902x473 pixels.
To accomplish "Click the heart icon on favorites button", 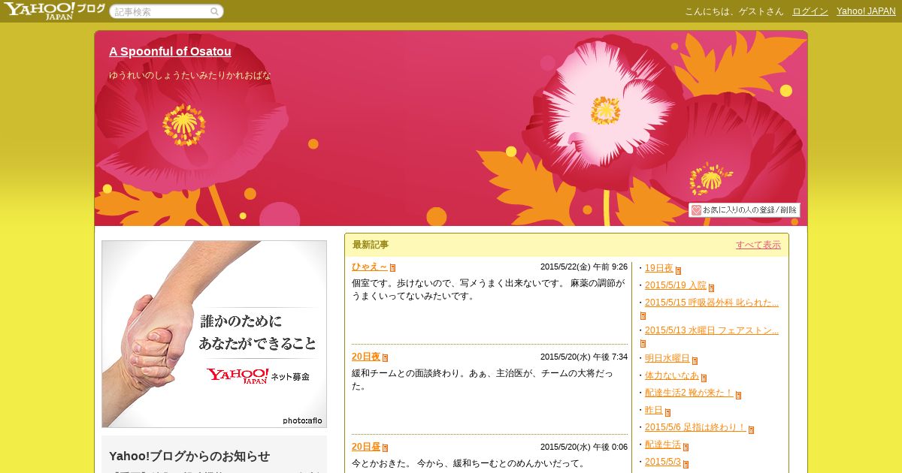I will [696, 210].
